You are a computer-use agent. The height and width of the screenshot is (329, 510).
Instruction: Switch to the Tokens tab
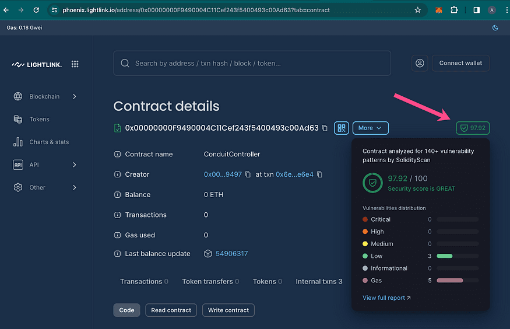coord(268,282)
